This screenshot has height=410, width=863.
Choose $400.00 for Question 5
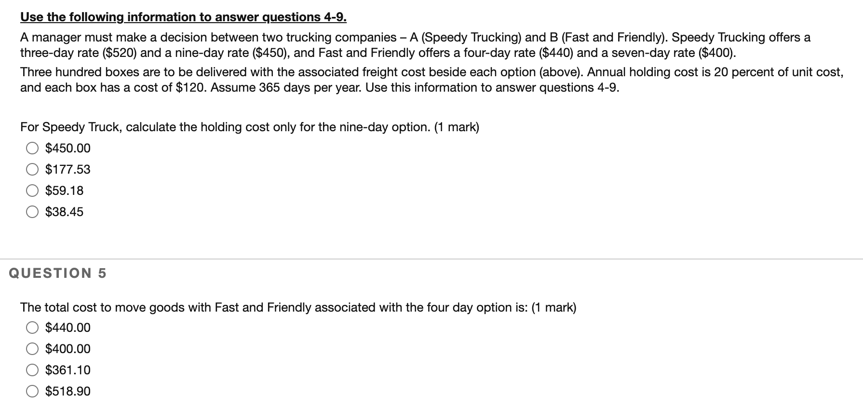[x=32, y=349]
